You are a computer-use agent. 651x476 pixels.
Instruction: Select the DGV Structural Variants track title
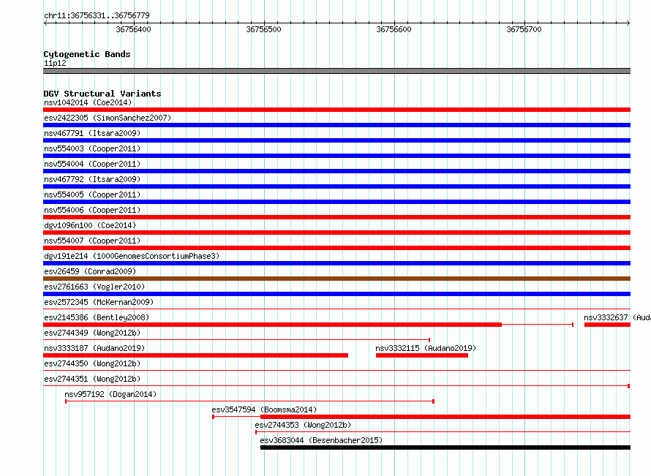(102, 94)
